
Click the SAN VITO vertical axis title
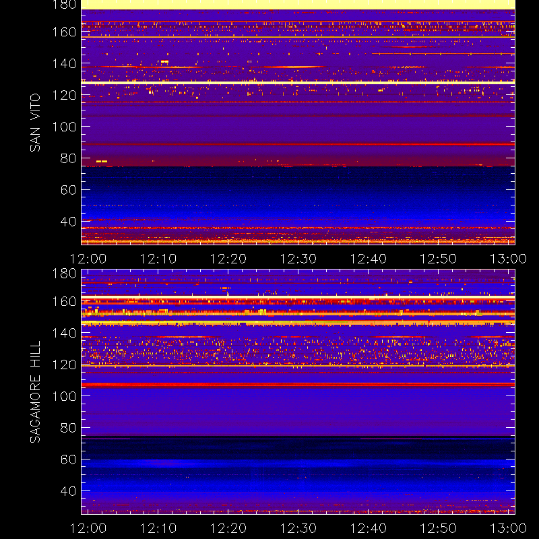click(35, 123)
